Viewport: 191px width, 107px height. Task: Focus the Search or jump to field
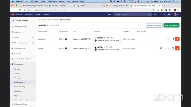pos(133,15)
